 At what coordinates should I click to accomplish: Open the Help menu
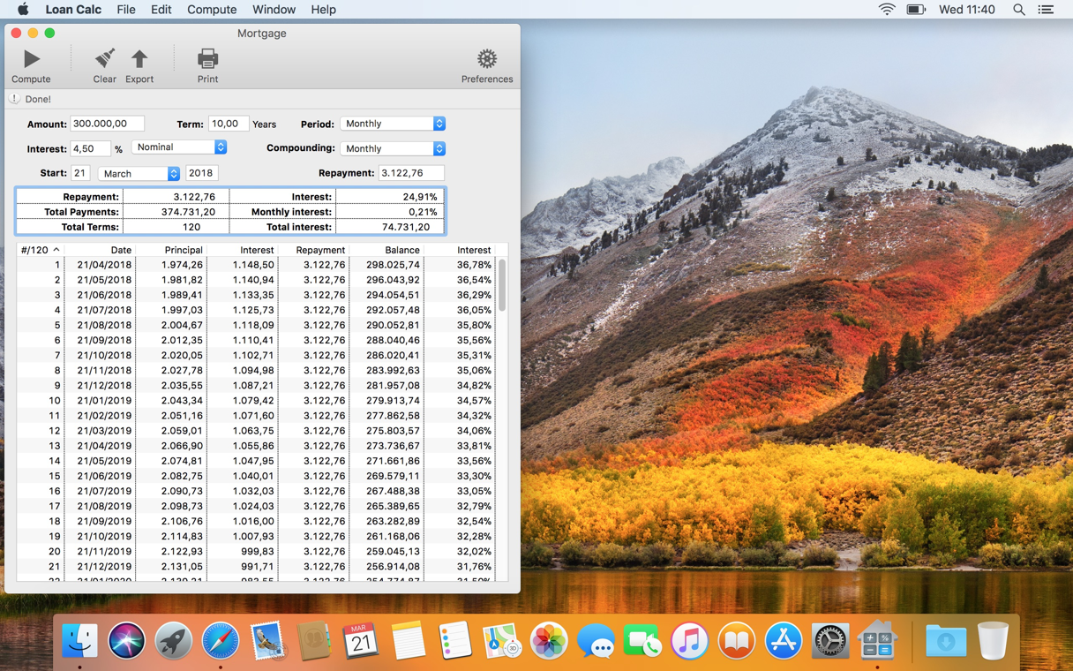[x=323, y=10]
